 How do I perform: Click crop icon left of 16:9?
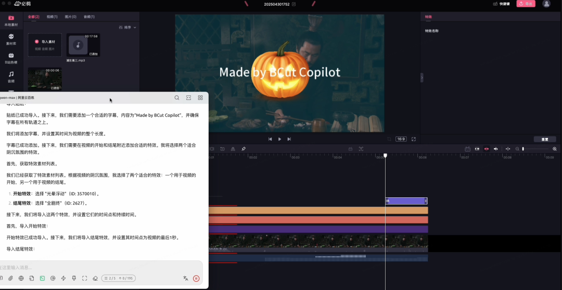coord(389,139)
